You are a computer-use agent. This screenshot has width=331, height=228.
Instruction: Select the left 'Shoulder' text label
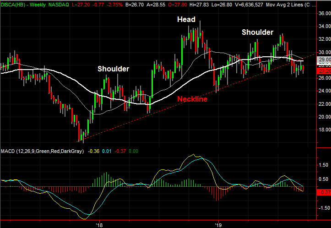tap(114, 69)
